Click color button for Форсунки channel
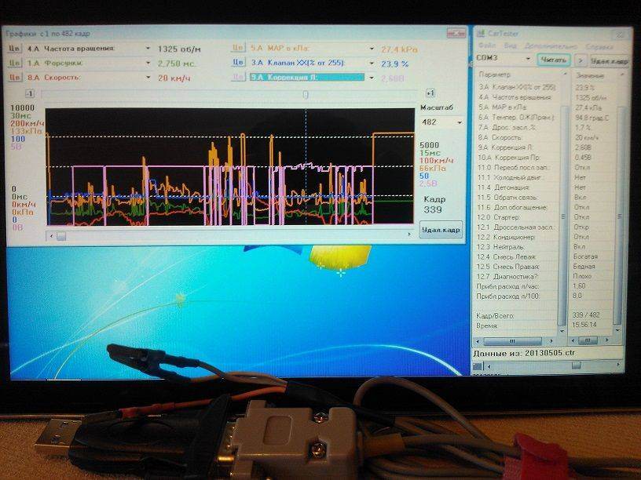 (14, 62)
